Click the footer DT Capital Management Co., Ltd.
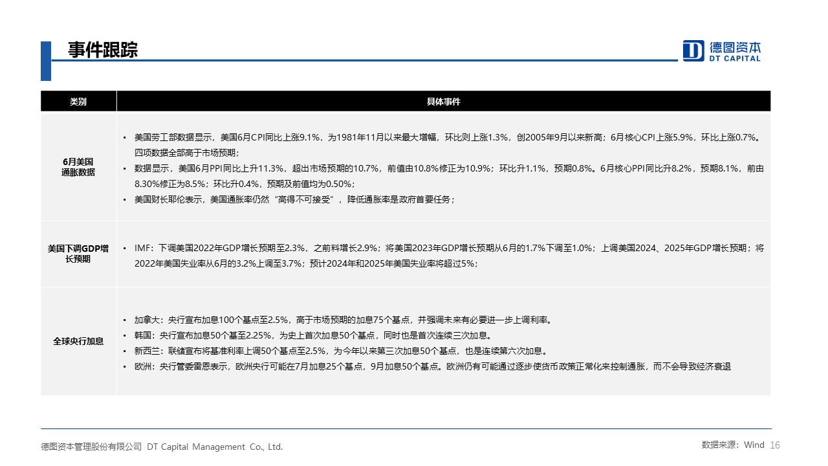828x466 pixels. point(215,447)
